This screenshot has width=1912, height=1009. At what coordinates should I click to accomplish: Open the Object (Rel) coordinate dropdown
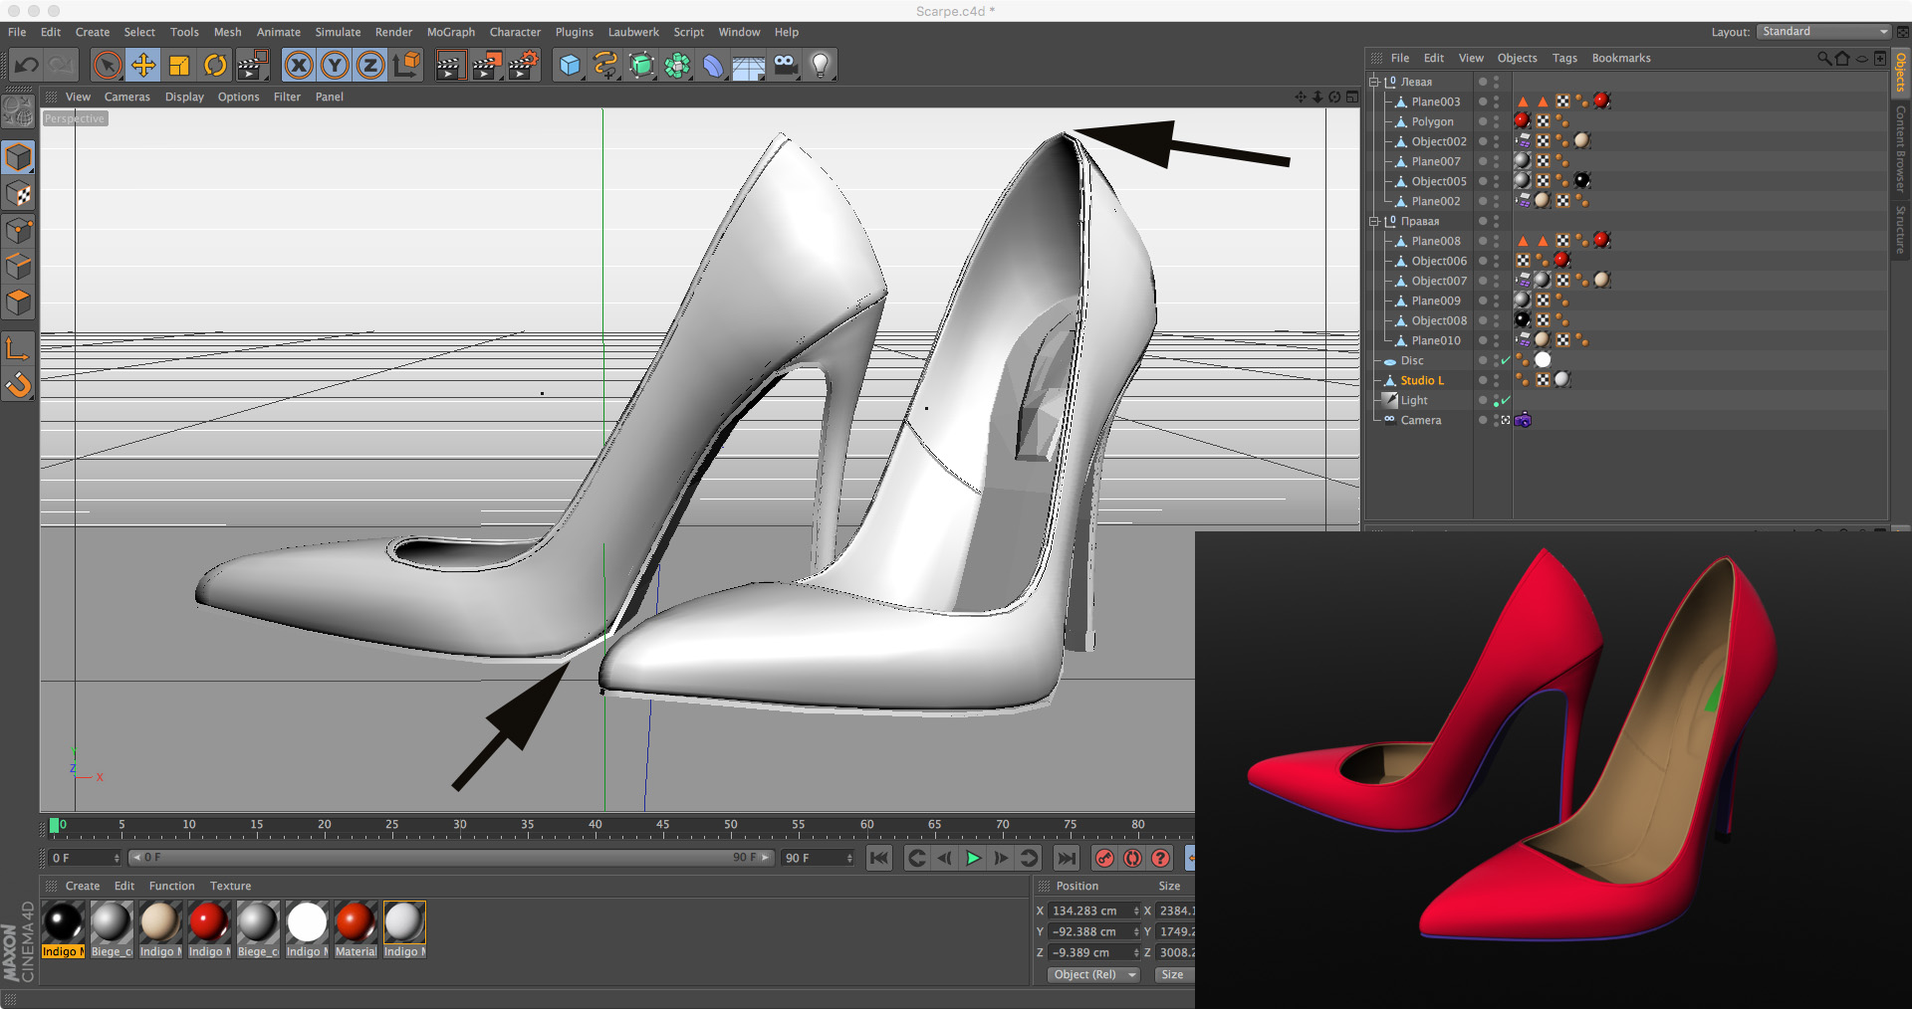pos(1093,975)
